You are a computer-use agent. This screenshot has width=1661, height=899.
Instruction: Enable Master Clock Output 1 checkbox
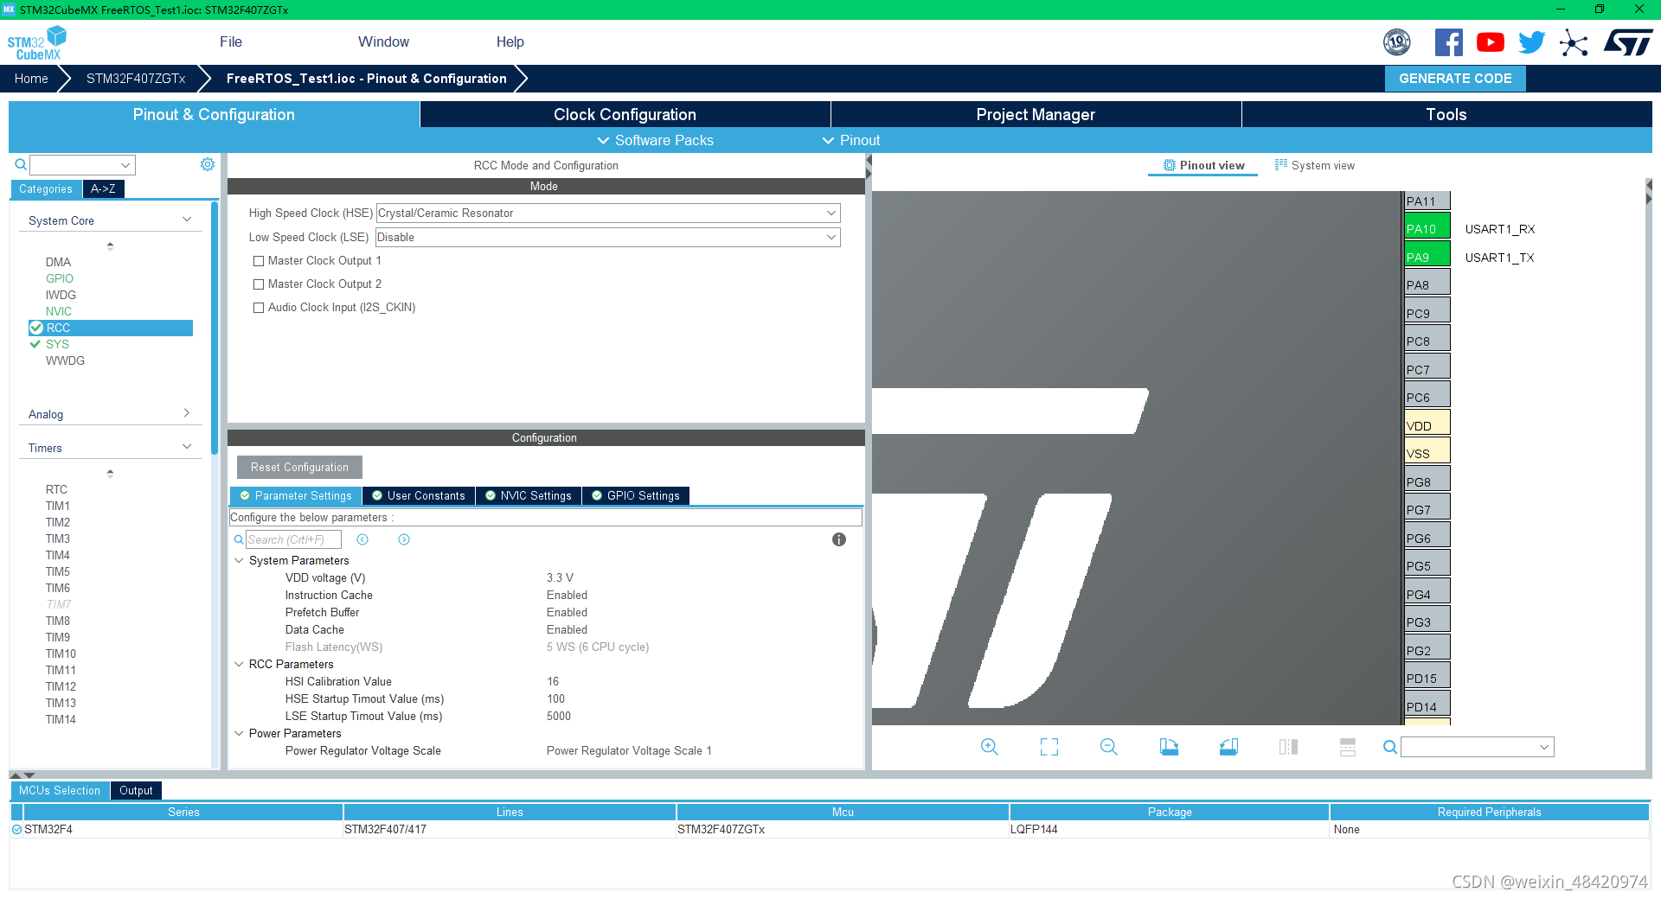tap(259, 261)
